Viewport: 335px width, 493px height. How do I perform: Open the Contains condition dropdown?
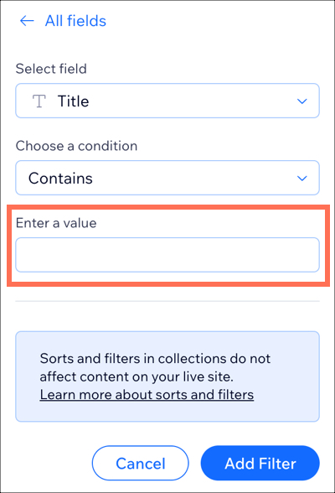(167, 178)
